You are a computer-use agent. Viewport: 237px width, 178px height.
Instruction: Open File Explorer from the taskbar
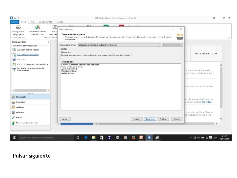click(94, 137)
